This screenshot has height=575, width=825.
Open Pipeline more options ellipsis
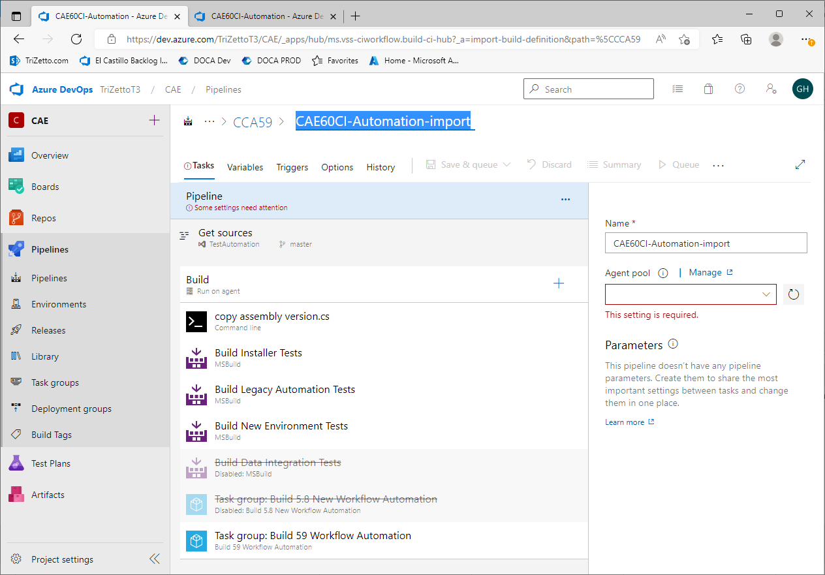[x=566, y=200]
